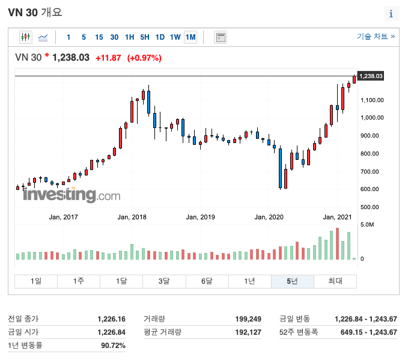This screenshot has height=360, width=405.
Task: Click the +11.87 price change text
Action: 108,58
